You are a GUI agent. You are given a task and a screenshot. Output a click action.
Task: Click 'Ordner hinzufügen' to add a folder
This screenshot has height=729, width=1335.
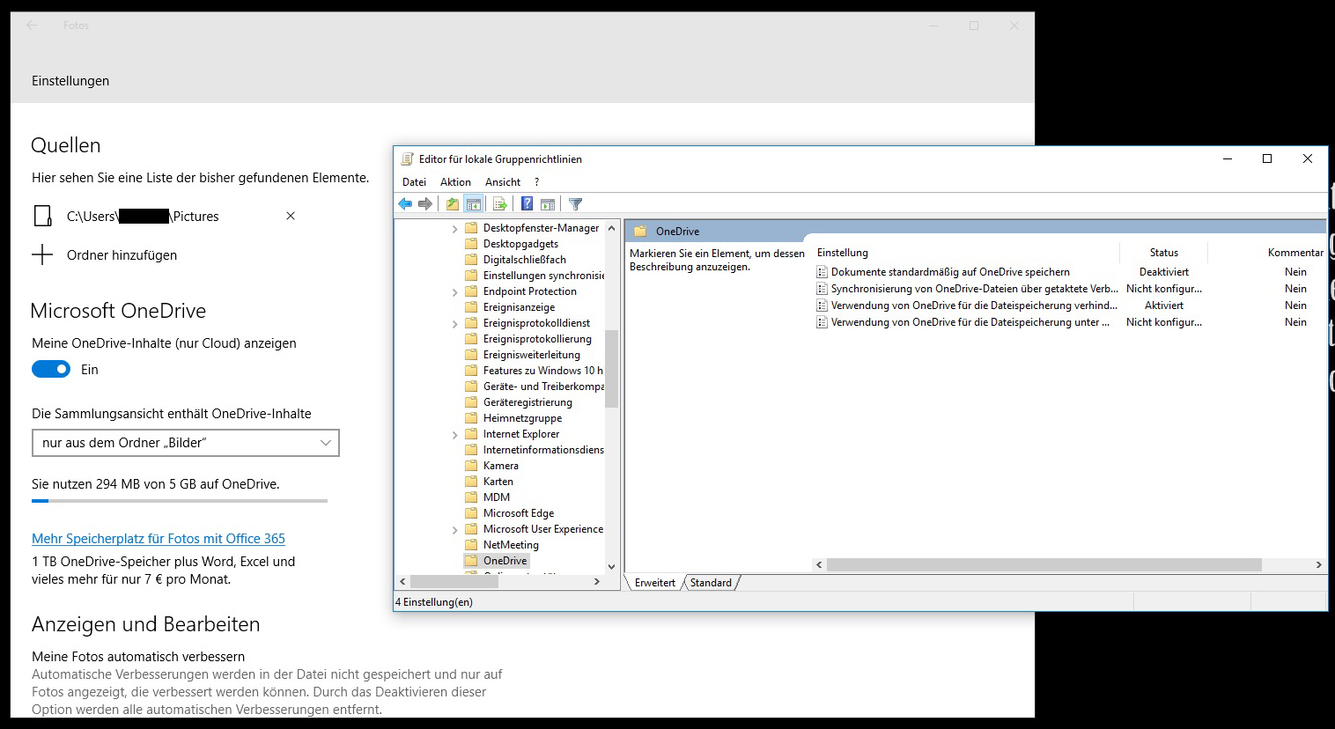point(122,255)
